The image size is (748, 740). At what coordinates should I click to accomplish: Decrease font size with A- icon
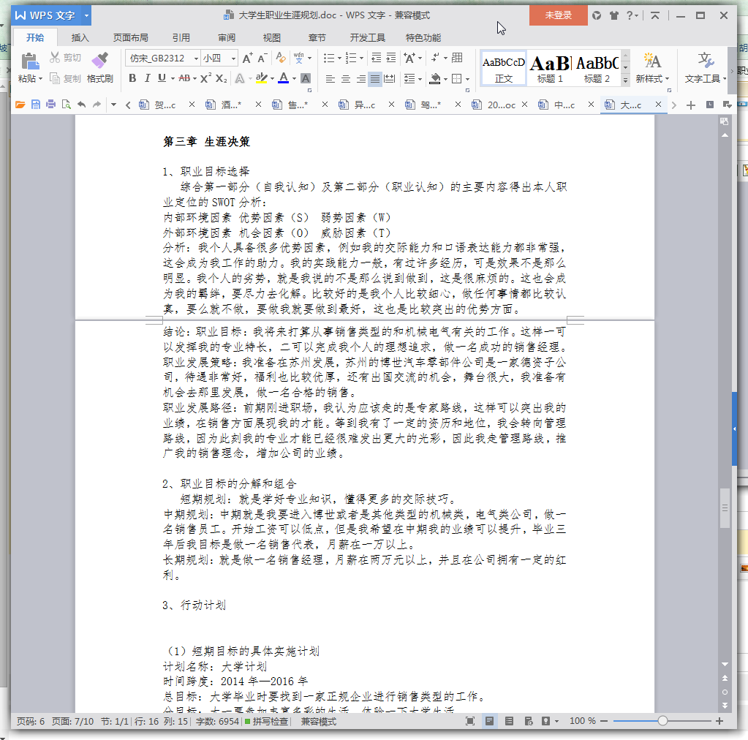(x=262, y=58)
